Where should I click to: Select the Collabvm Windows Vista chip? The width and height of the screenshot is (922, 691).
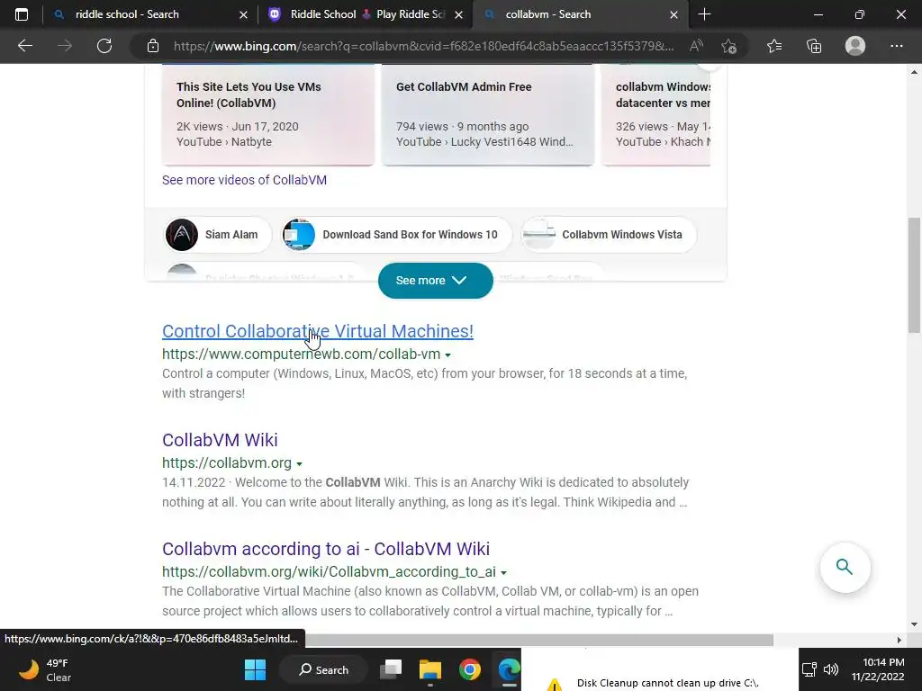click(x=609, y=235)
